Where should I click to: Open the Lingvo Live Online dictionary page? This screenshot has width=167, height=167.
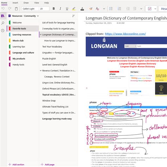58,82
